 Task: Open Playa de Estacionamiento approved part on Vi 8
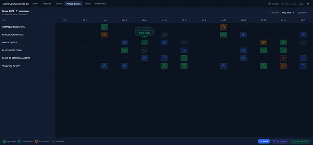pos(184,58)
